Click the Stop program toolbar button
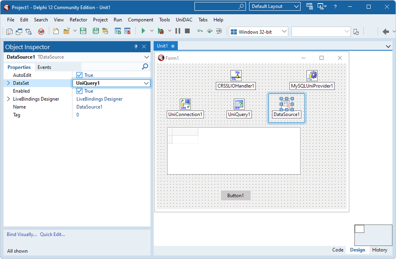The height and width of the screenshot is (259, 396). pyautogui.click(x=187, y=31)
